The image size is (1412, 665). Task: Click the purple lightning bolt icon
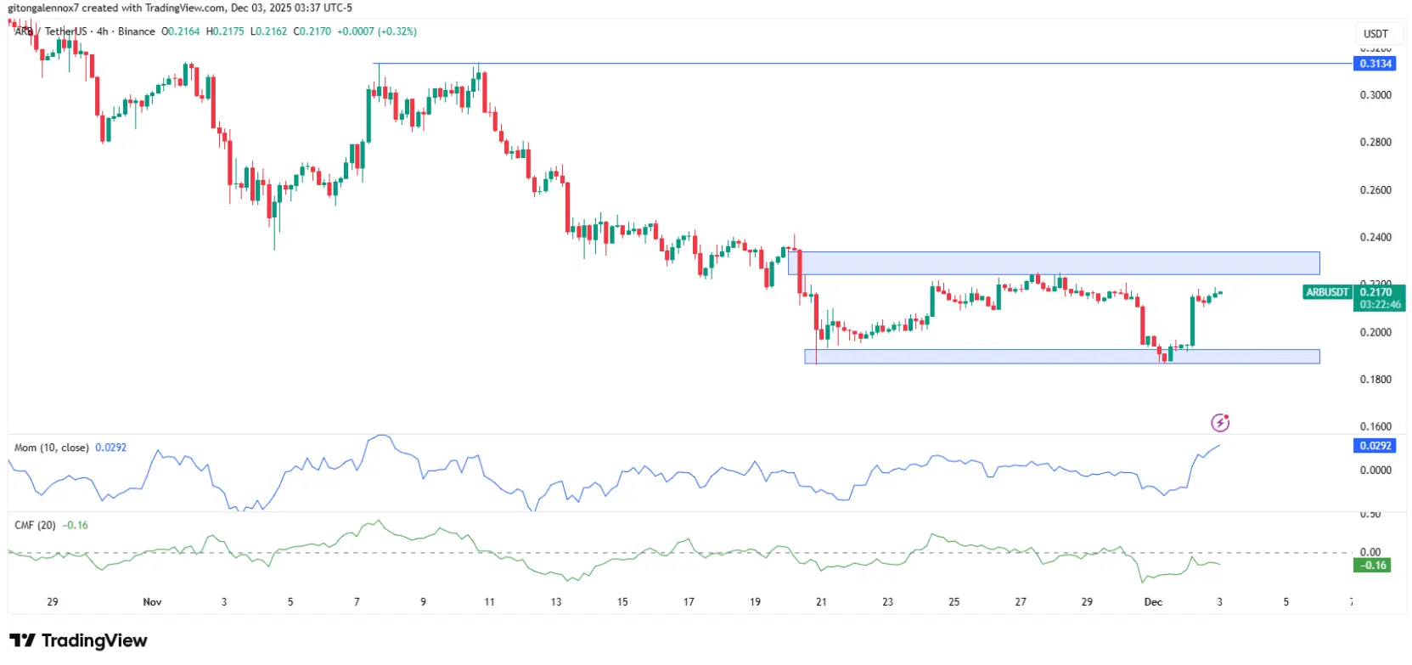(x=1220, y=422)
